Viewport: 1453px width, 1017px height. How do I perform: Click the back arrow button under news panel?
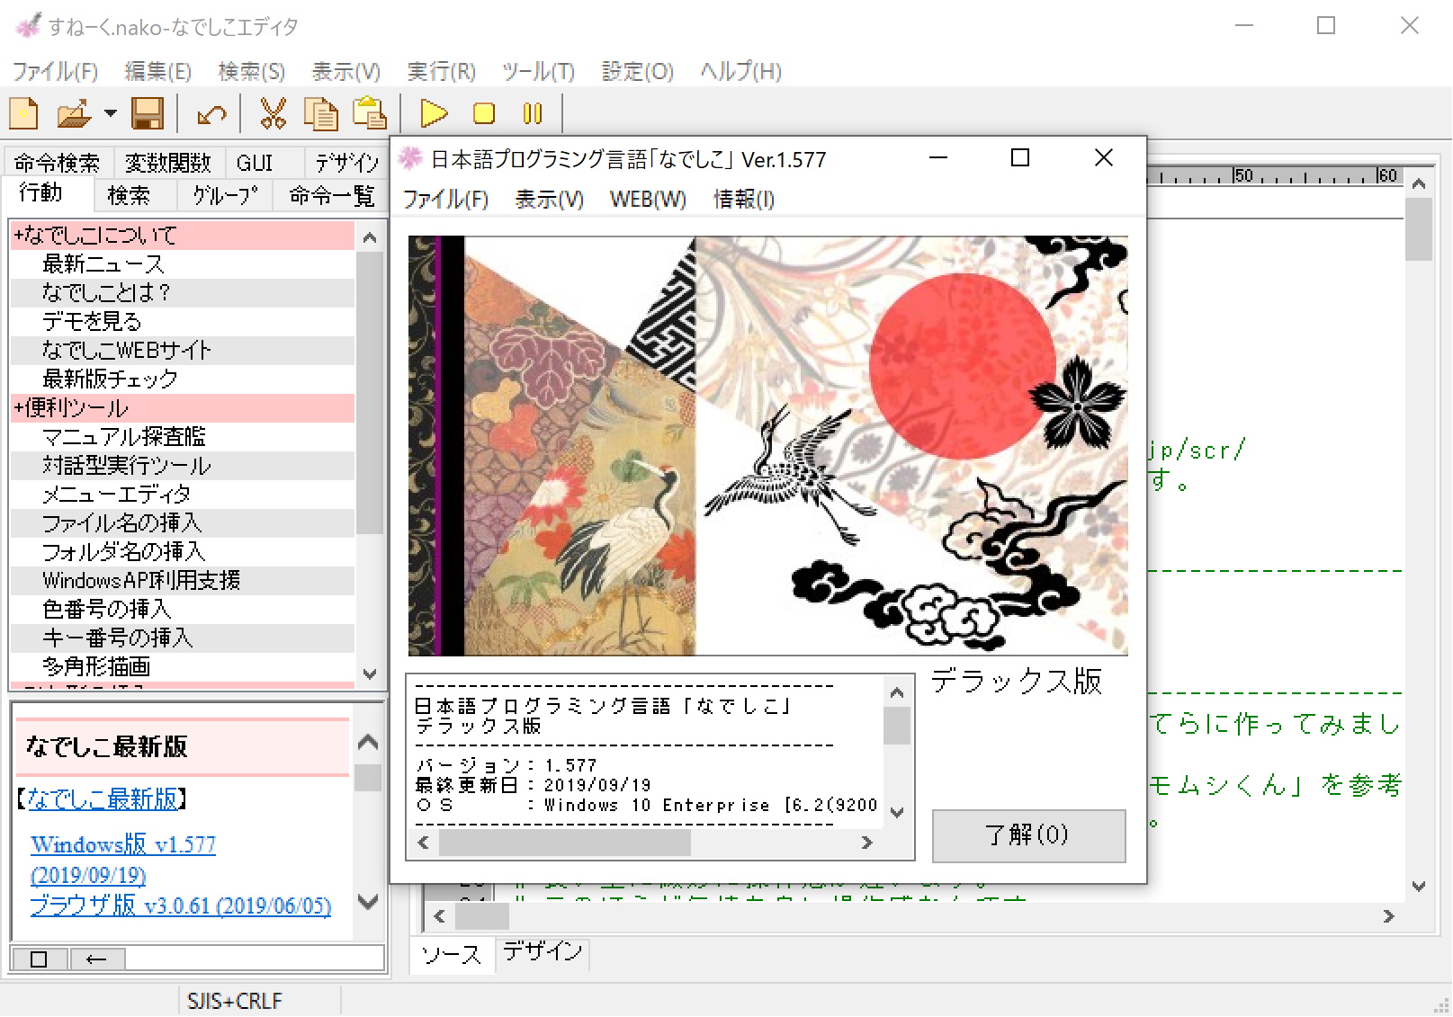tap(96, 959)
